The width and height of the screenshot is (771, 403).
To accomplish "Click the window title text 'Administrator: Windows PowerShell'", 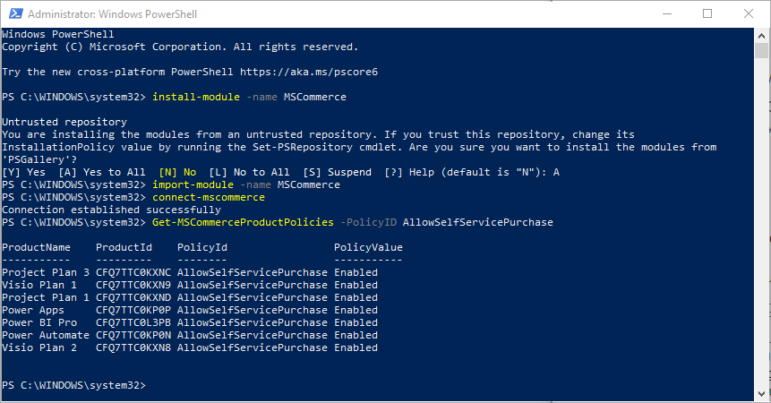I will 112,14.
